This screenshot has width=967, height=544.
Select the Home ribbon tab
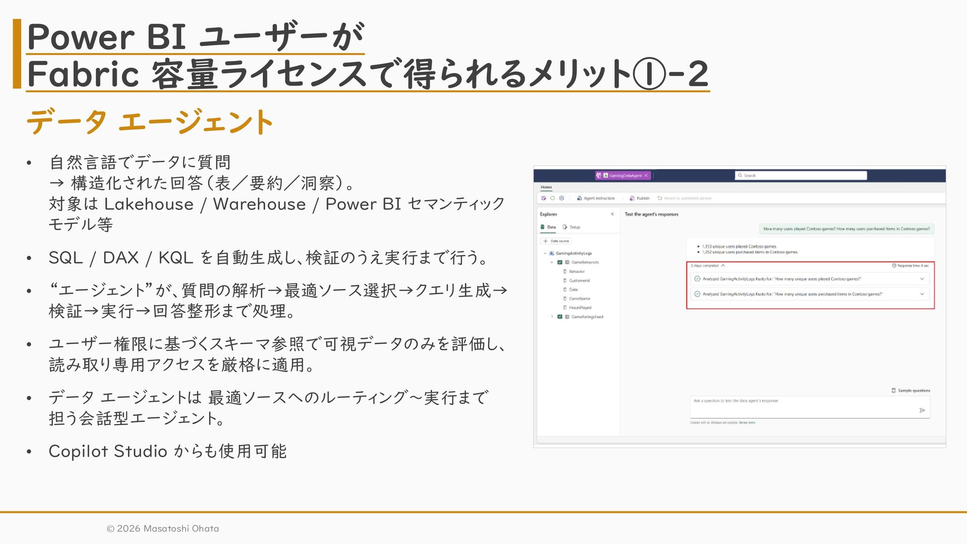point(546,187)
